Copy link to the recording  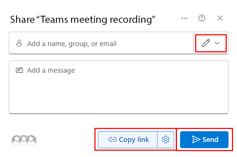coord(128,140)
